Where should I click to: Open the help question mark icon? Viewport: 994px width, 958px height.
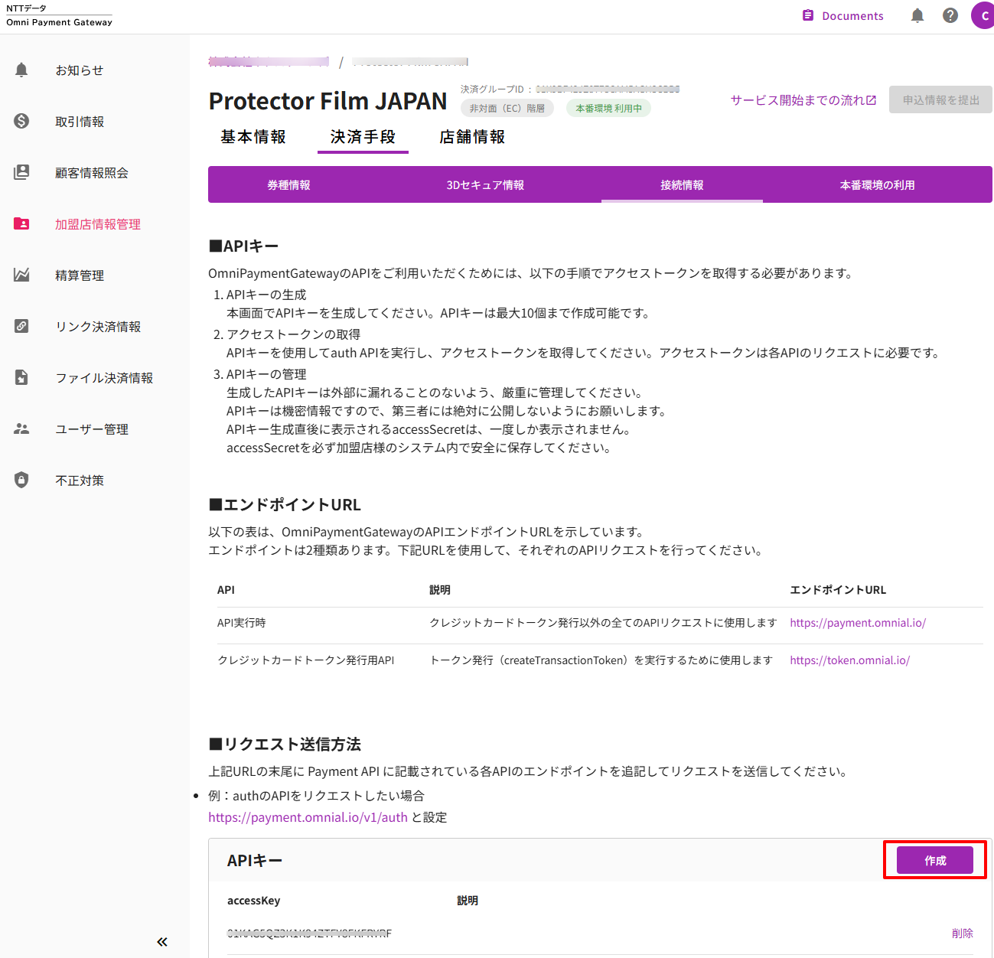pyautogui.click(x=950, y=15)
